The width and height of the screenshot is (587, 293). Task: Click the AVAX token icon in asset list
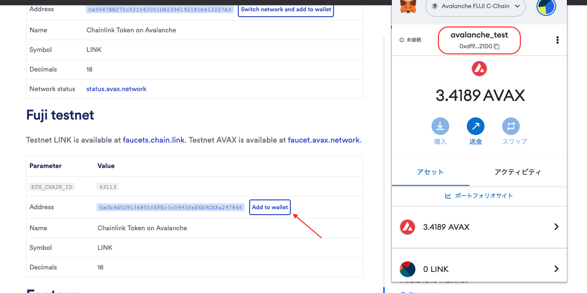[x=408, y=227]
